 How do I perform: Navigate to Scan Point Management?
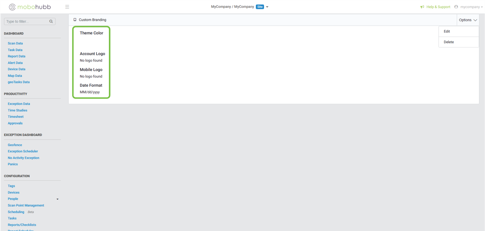point(26,205)
